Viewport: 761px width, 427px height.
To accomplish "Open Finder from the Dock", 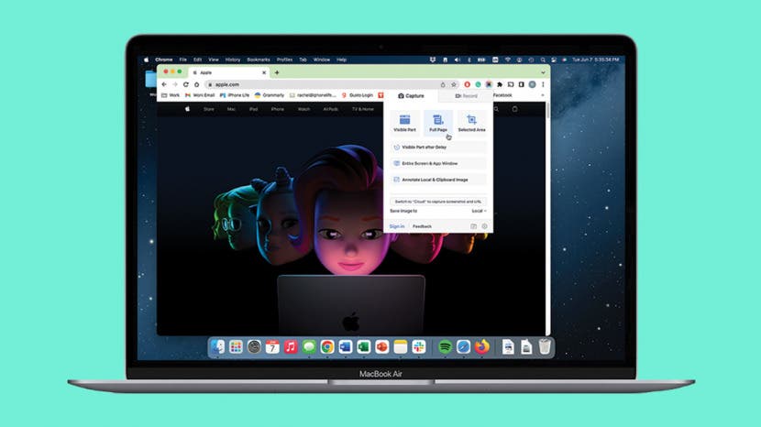I will pyautogui.click(x=217, y=346).
